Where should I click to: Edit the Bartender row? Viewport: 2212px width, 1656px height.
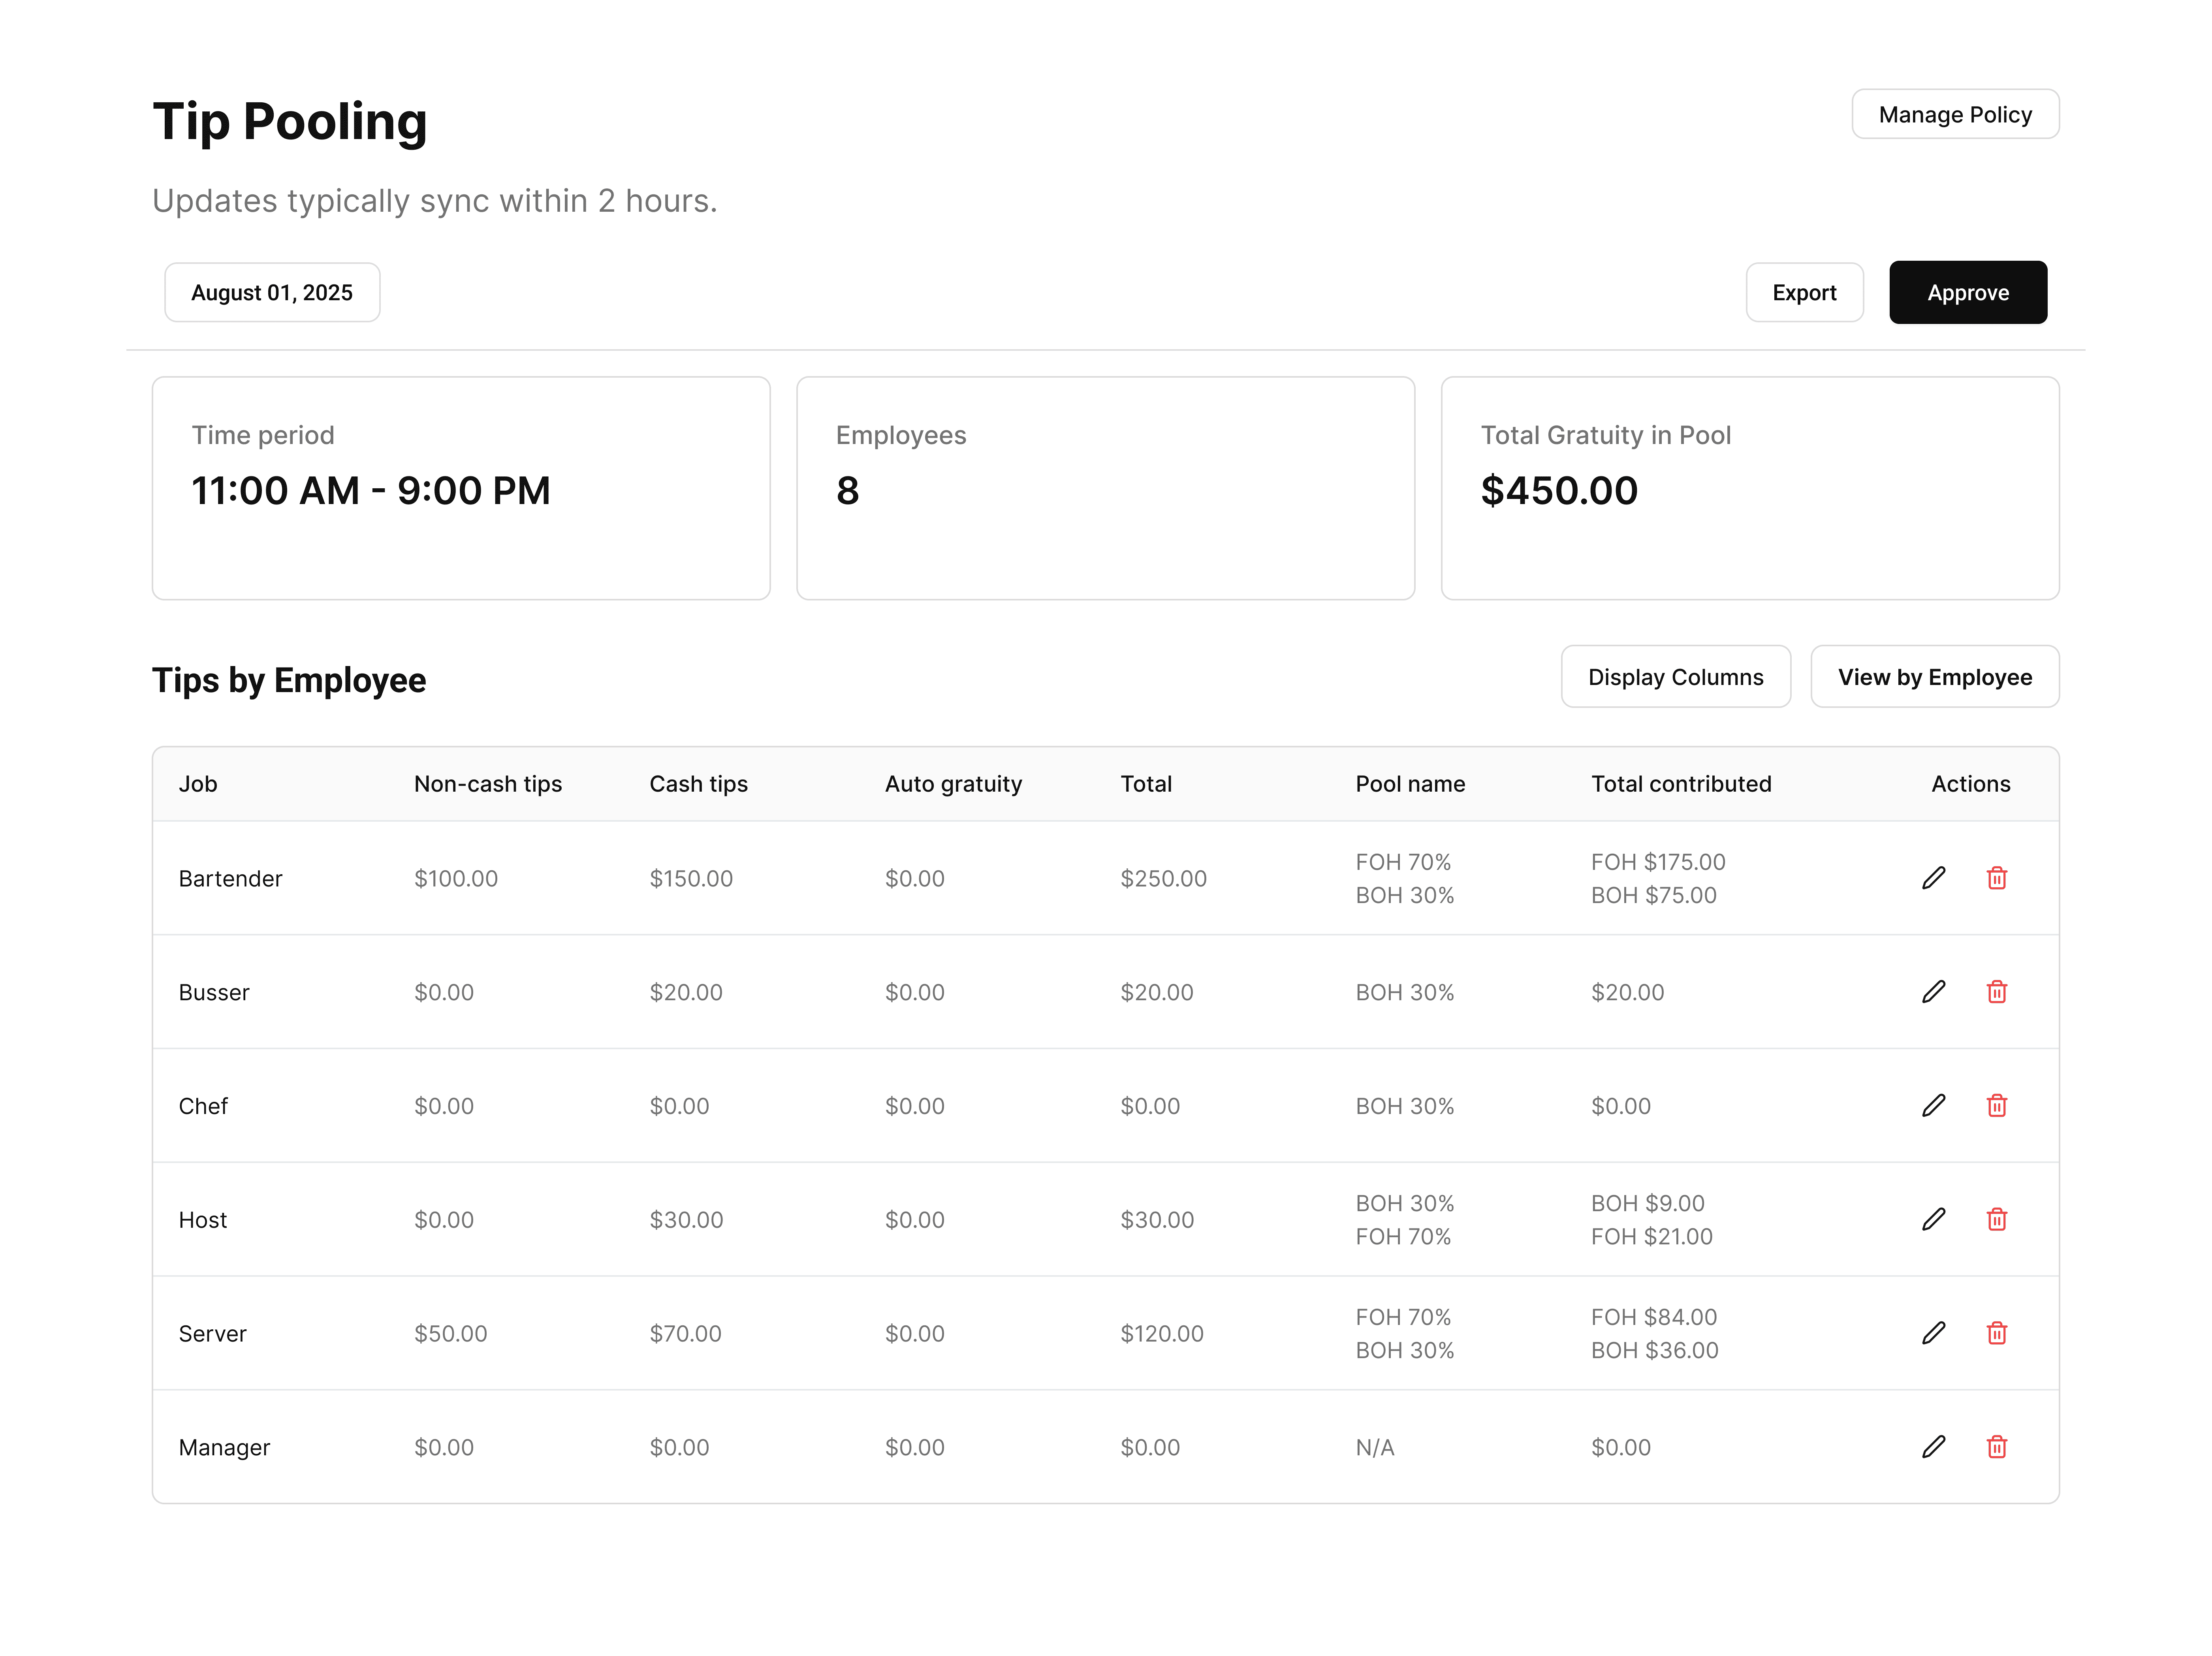pos(1933,878)
